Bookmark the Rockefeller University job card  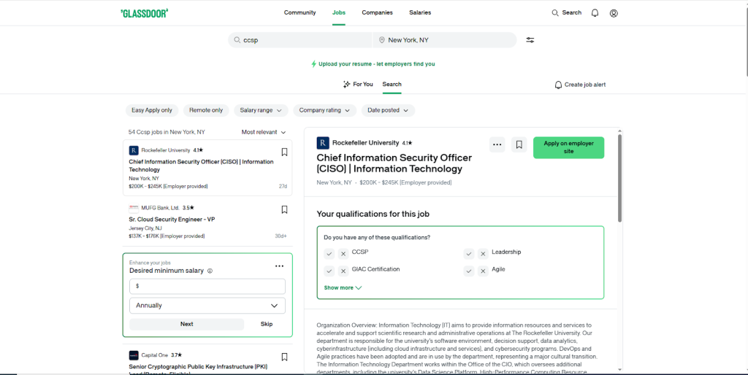[284, 152]
